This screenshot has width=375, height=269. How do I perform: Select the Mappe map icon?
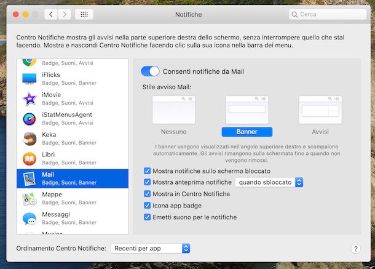click(x=30, y=199)
